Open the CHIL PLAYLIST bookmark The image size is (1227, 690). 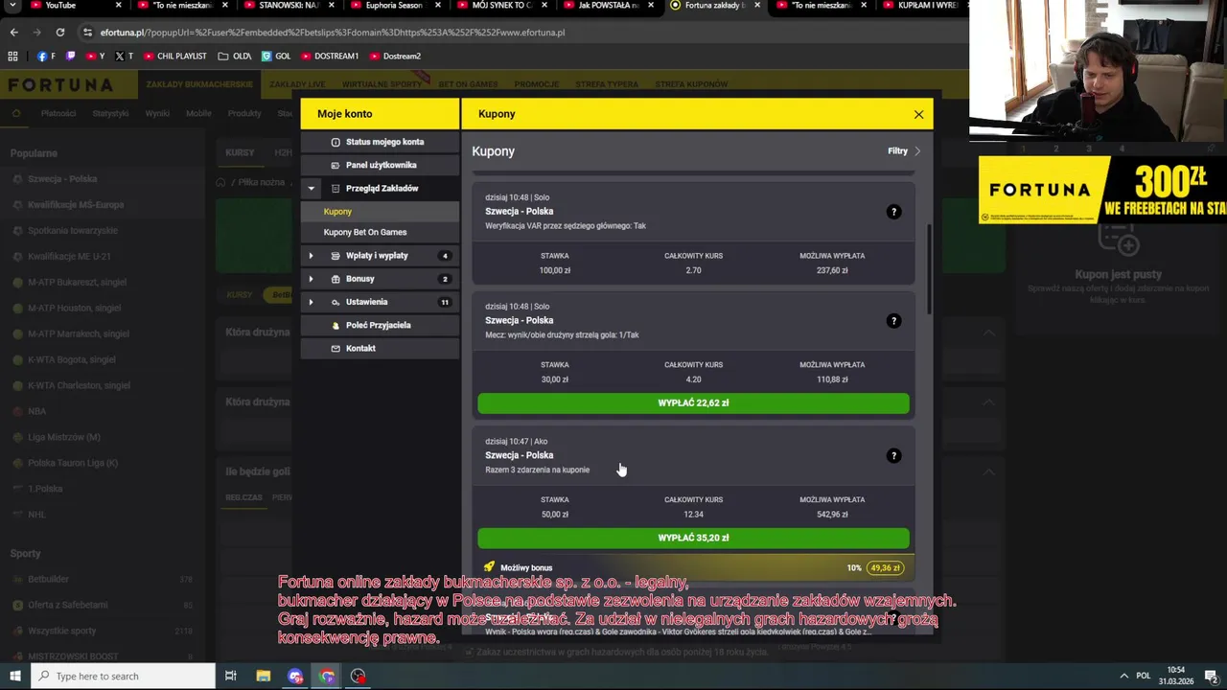174,56
